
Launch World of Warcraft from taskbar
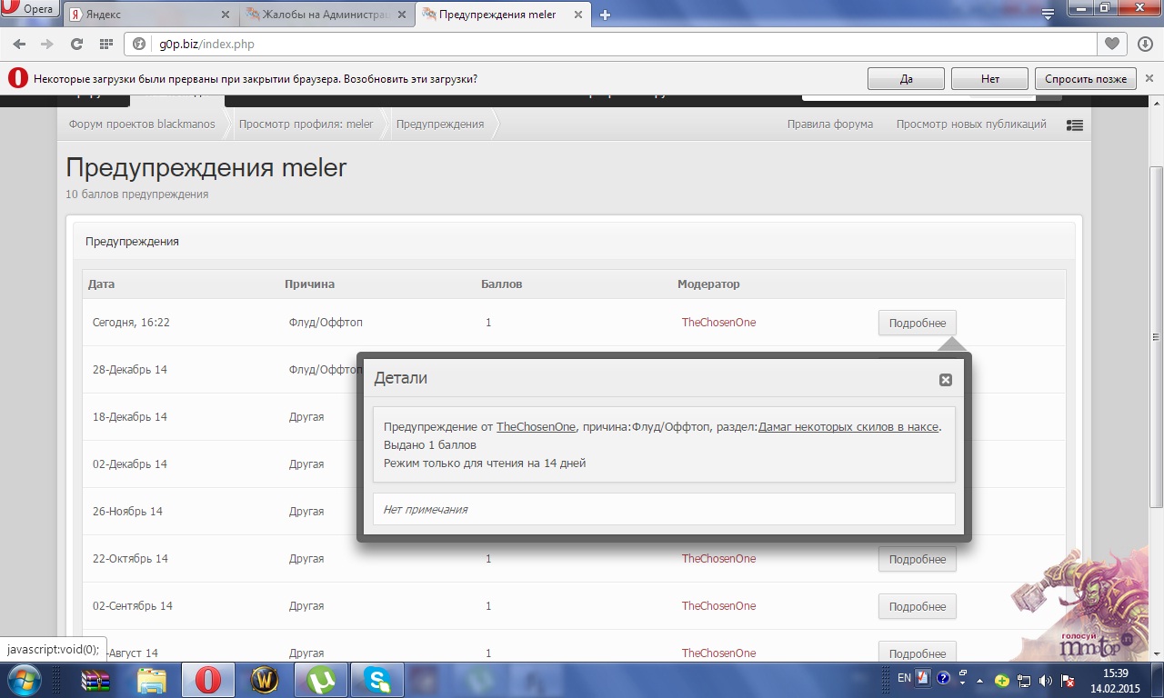coord(265,679)
